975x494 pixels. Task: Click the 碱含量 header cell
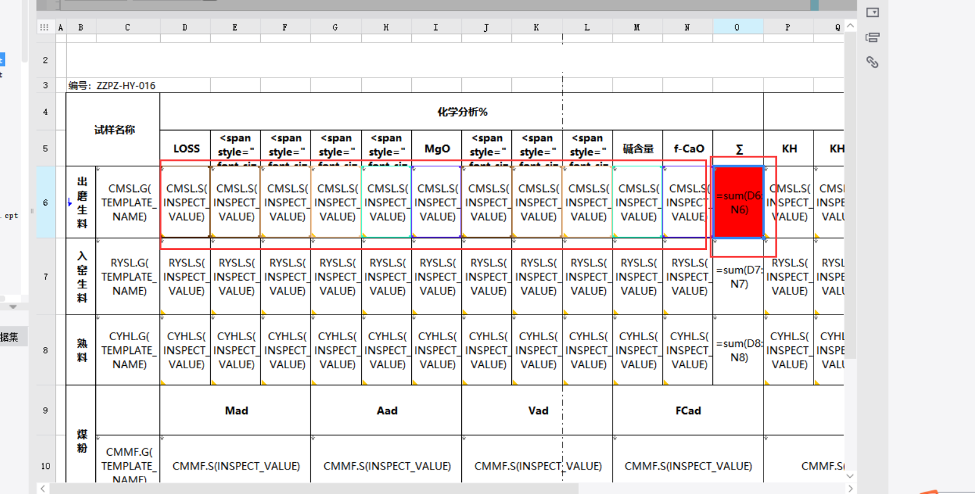pos(638,148)
